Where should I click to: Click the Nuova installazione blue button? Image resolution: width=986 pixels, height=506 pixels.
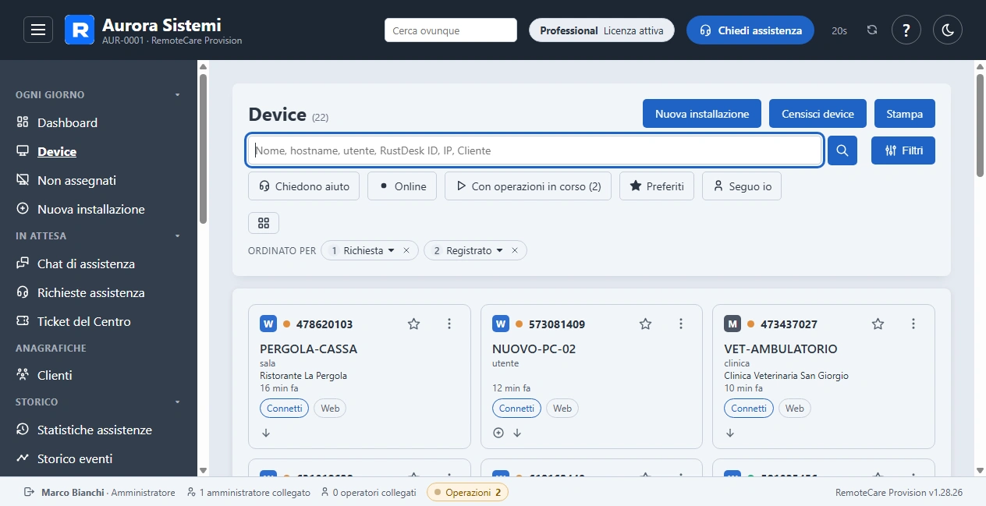pos(702,113)
